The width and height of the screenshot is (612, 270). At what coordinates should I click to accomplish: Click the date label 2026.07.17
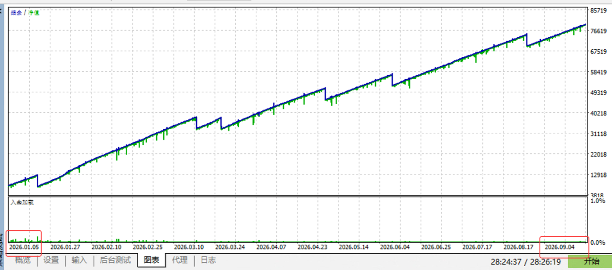(477, 247)
